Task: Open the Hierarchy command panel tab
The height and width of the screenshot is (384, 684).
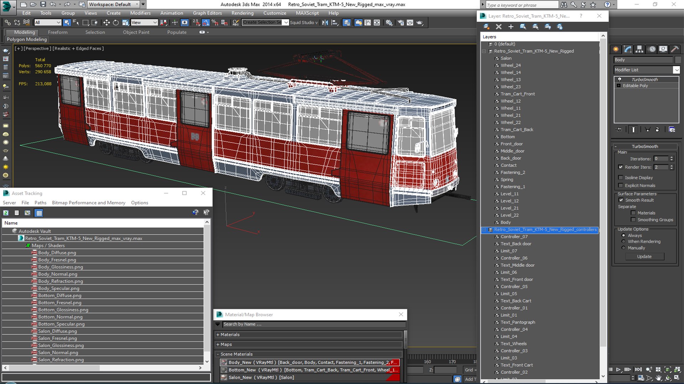Action: pyautogui.click(x=639, y=49)
